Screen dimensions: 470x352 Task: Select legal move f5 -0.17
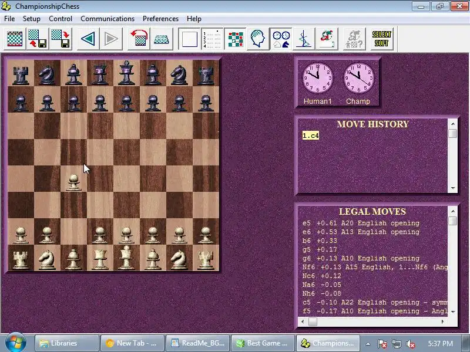(375, 311)
